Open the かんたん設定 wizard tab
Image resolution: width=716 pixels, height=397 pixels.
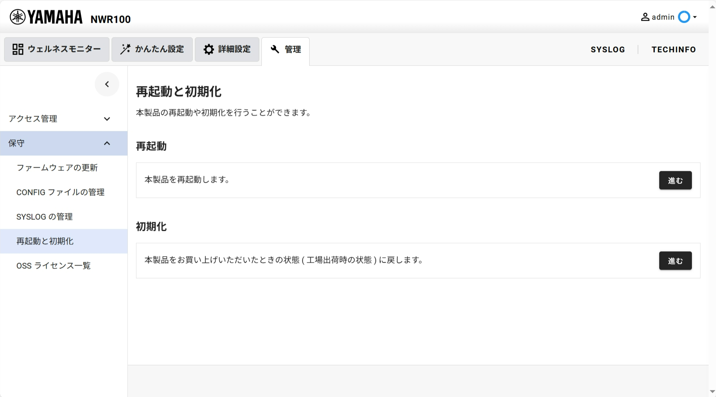click(152, 49)
